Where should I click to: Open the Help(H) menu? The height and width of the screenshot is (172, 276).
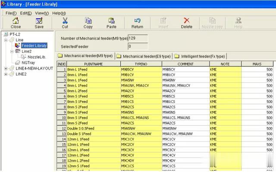[59, 13]
